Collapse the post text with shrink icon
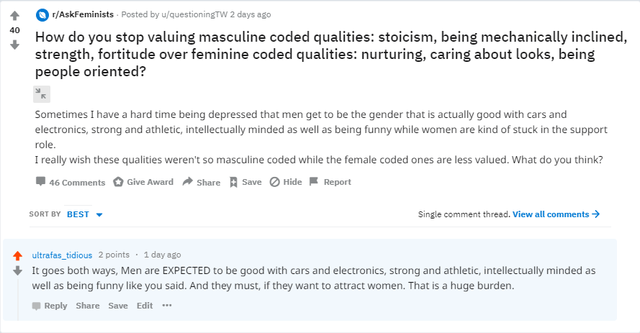 tap(42, 94)
